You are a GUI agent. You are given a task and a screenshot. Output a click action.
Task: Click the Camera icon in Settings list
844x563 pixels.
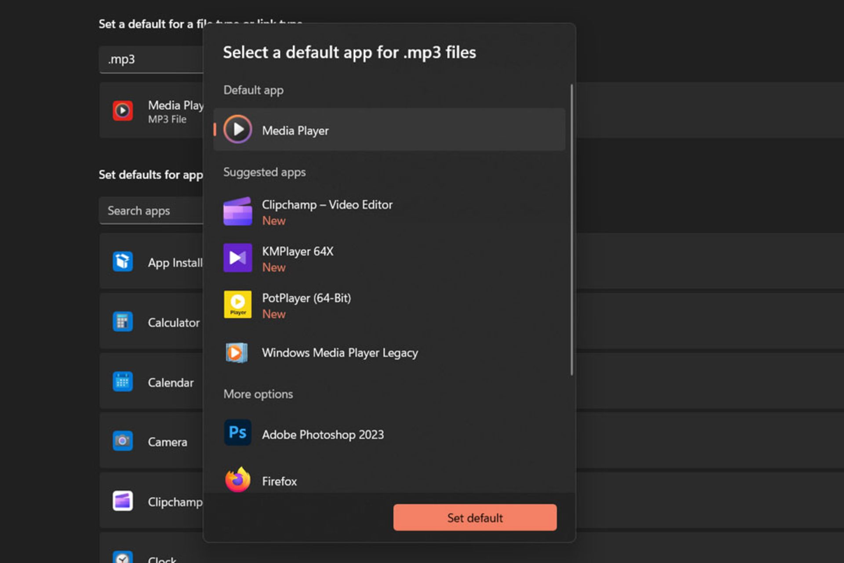(x=123, y=441)
